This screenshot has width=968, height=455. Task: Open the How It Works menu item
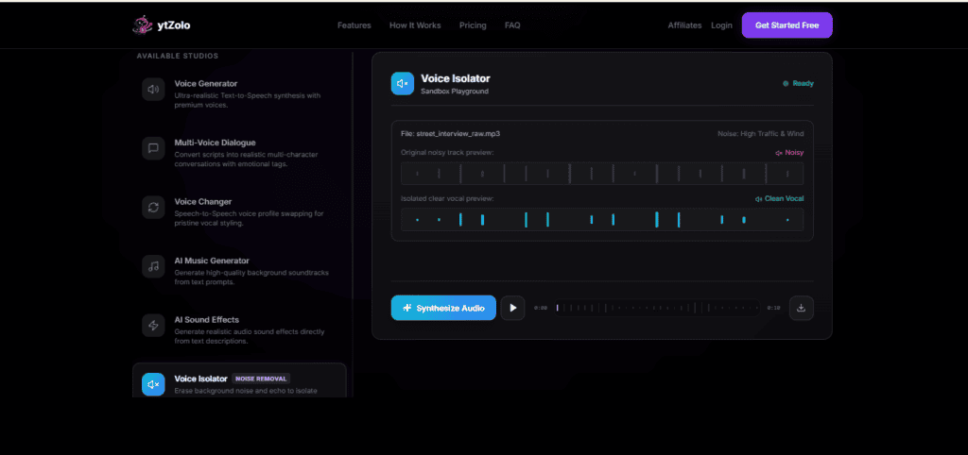tap(415, 25)
